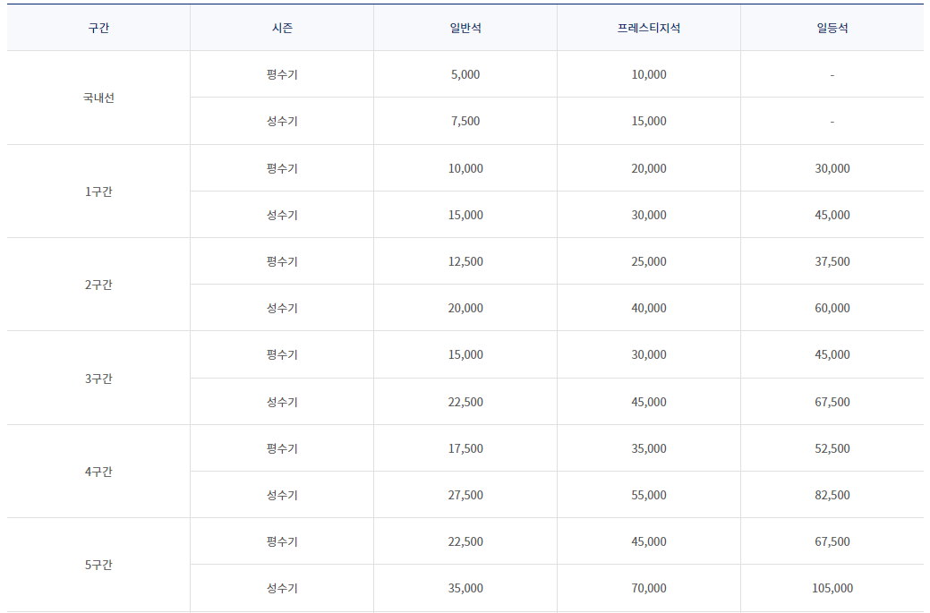930x613 pixels.
Task: Click the 30,000 일등석 fare in 1구간 평수기
Action: click(832, 167)
